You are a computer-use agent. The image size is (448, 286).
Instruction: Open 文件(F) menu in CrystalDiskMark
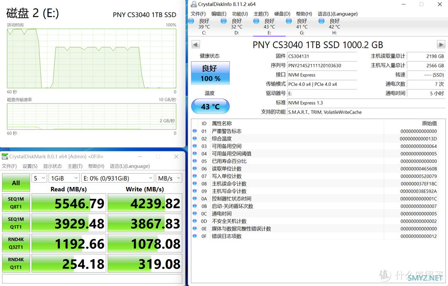point(9,166)
